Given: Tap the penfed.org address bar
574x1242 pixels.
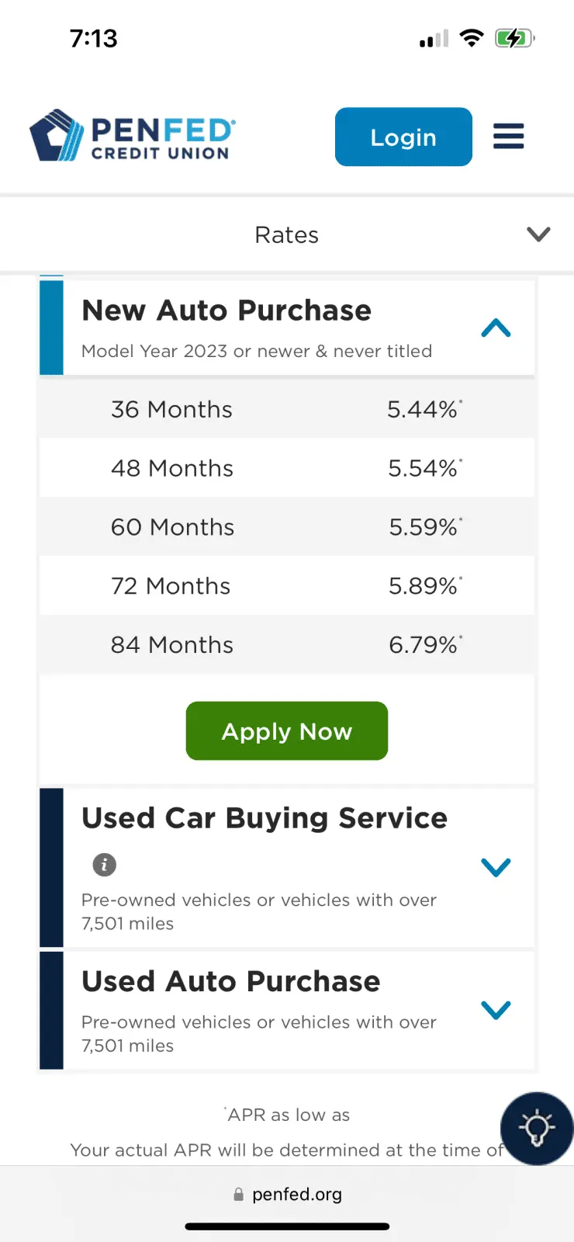Looking at the screenshot, I should 296,1195.
